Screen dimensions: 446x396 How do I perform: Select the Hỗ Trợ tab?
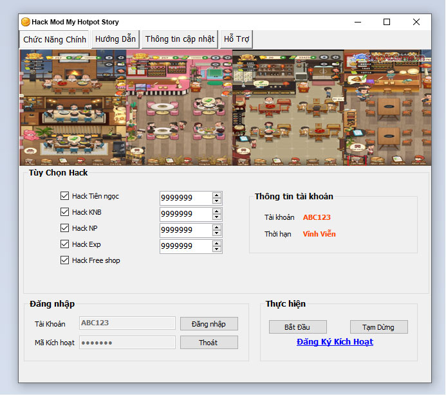236,39
